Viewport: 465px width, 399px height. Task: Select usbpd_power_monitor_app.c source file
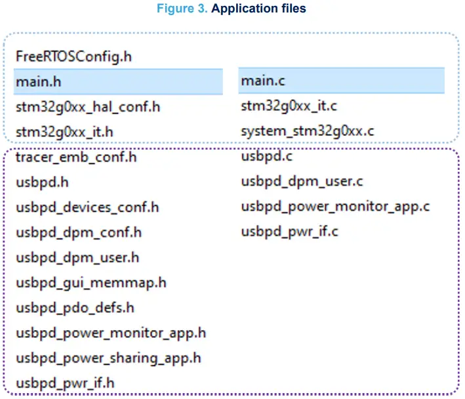[335, 206]
